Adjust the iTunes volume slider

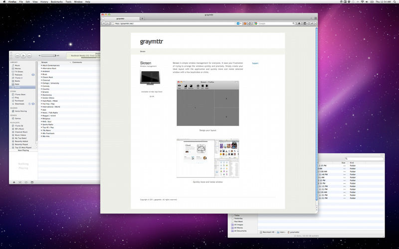[48, 55]
